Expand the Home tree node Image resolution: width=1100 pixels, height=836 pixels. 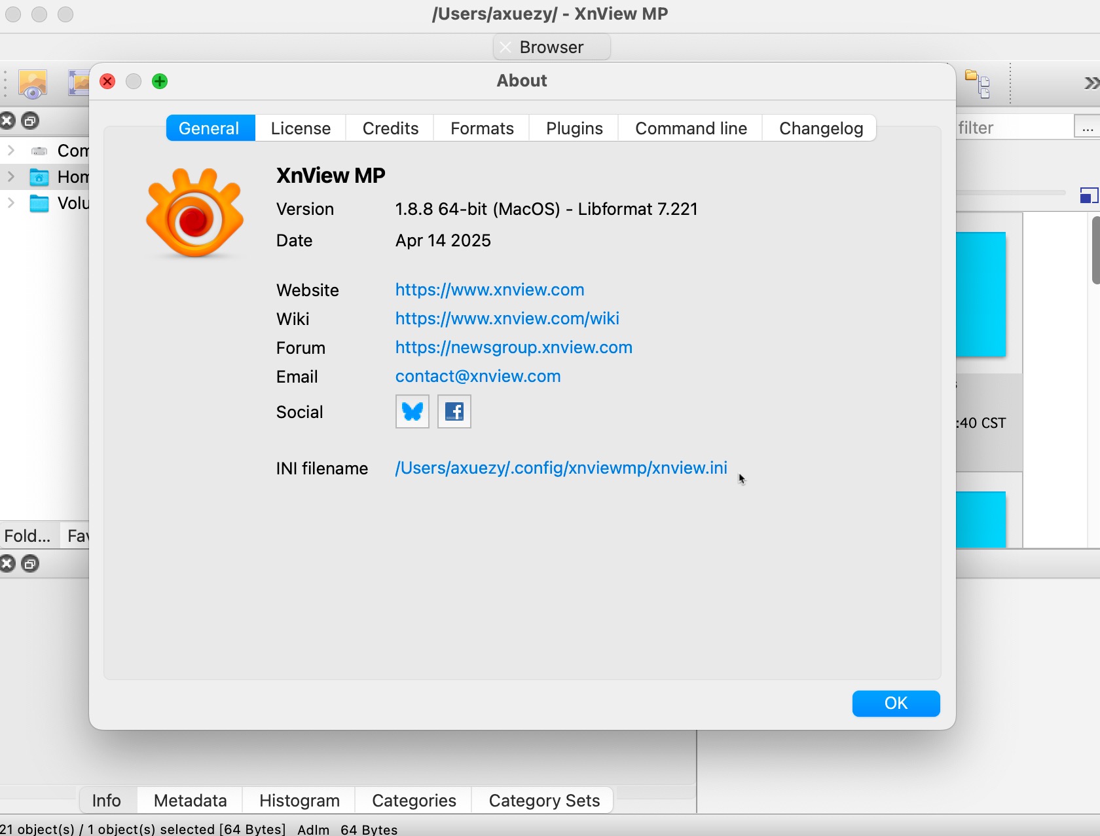tap(11, 177)
